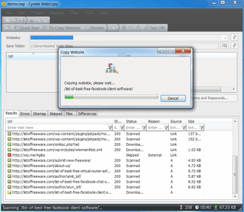Click the results scrollbar down arrow

(x=235, y=196)
